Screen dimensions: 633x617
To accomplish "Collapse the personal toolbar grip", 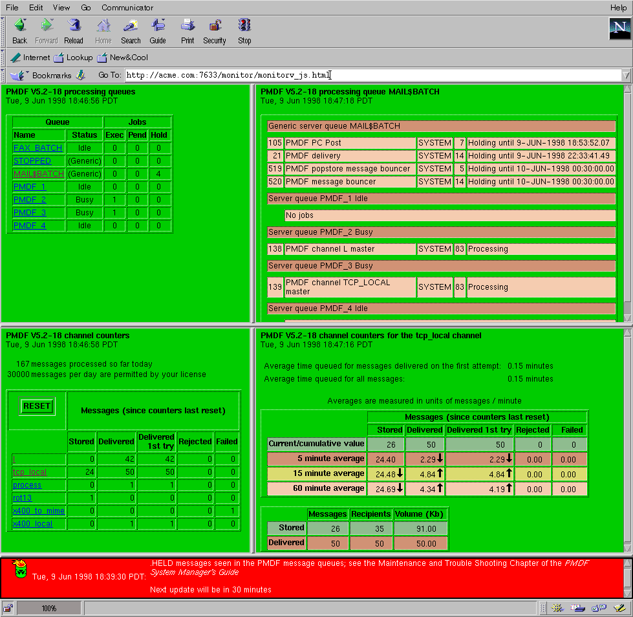I will tap(3, 58).
